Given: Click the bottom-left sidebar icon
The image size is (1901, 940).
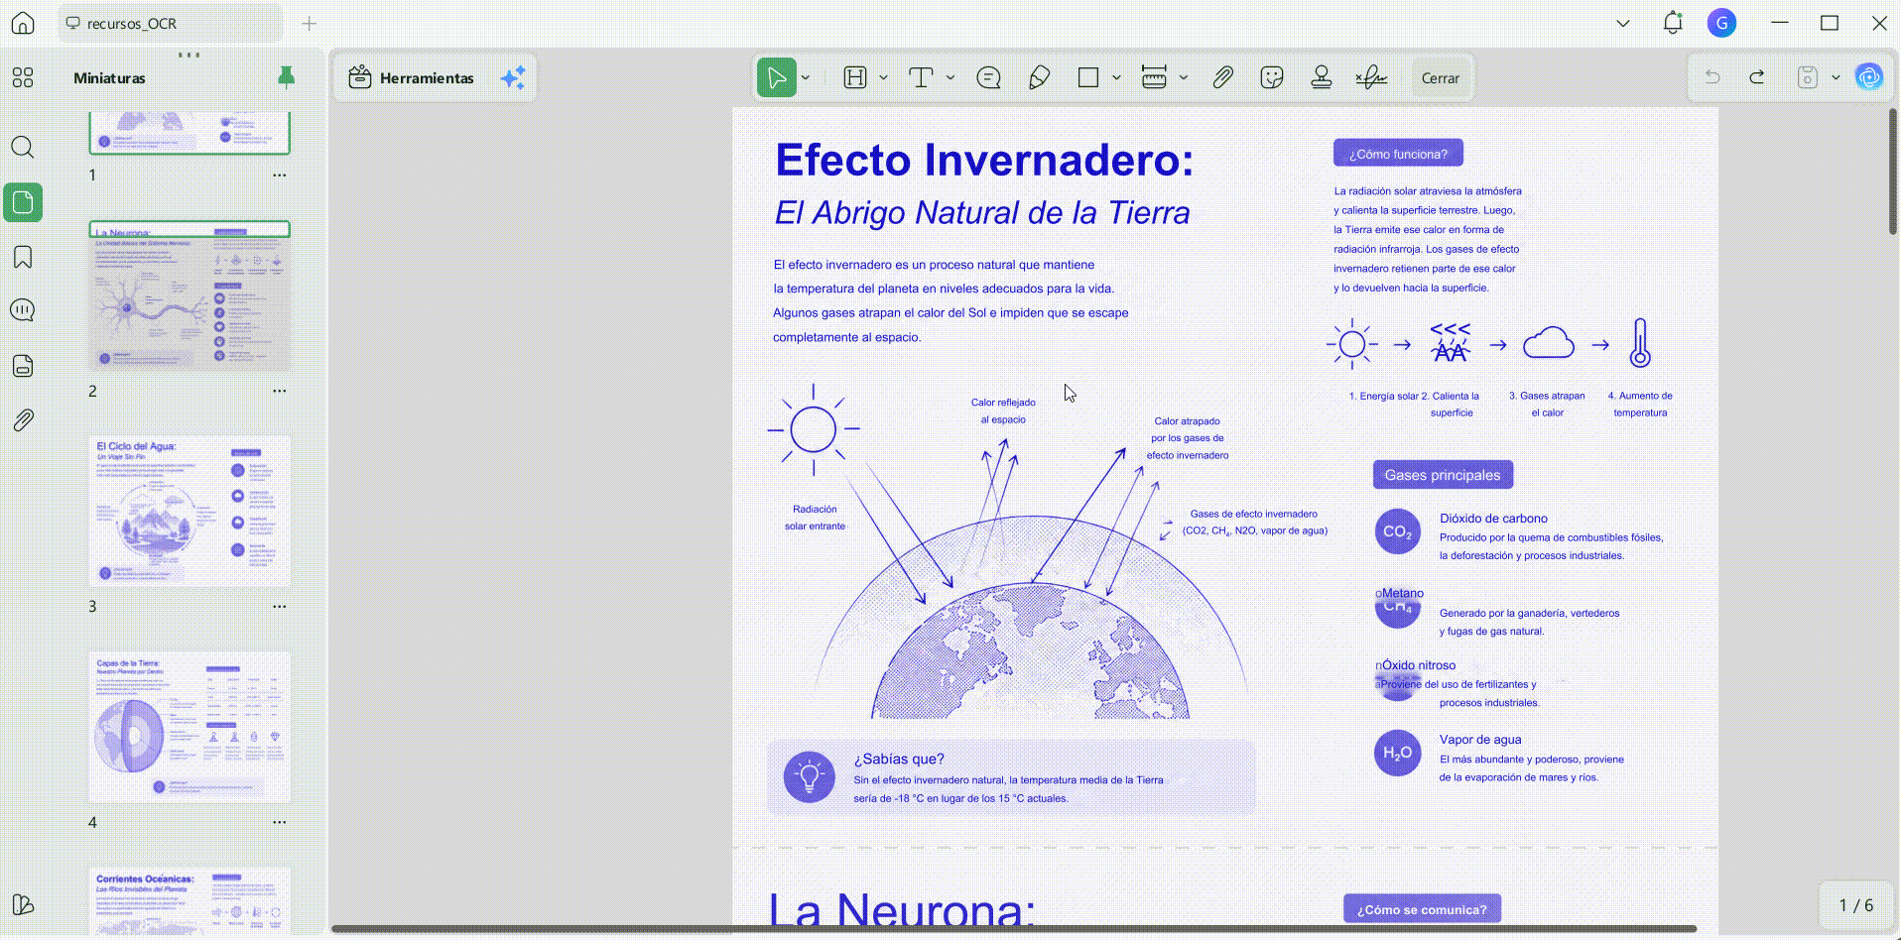Looking at the screenshot, I should pyautogui.click(x=23, y=904).
